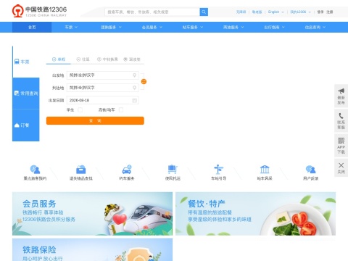Expand the 站车服务 navigation dropdown
The image size is (348, 261).
coord(193,28)
